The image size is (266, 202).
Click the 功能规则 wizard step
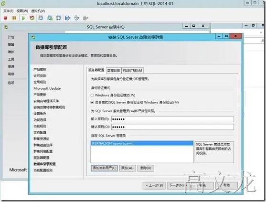tap(40, 126)
